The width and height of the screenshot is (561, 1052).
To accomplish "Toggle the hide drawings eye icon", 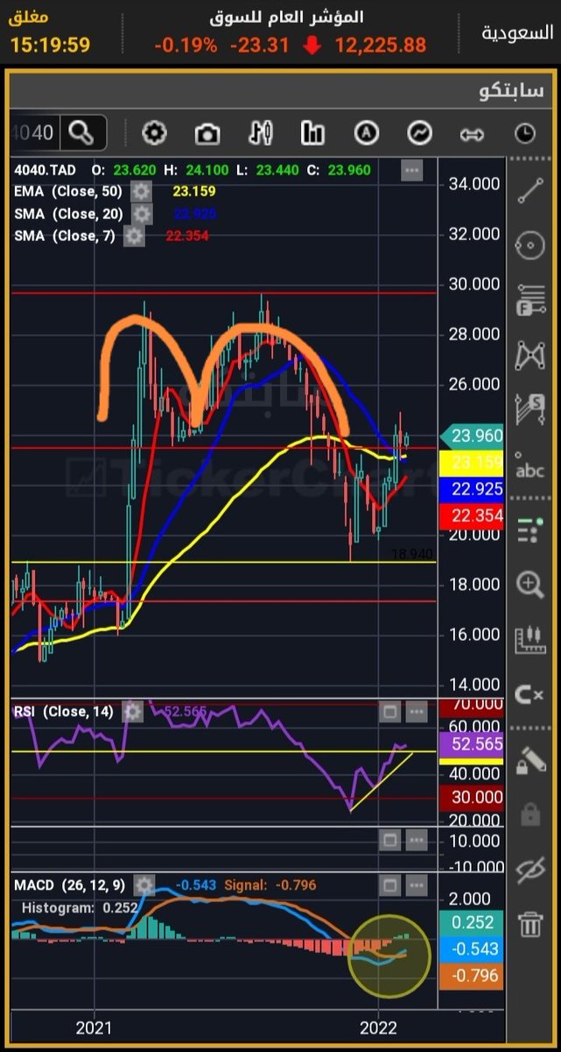I will tap(530, 870).
